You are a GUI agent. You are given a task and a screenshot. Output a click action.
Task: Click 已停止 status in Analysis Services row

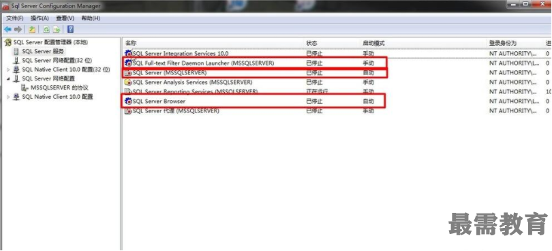[x=314, y=82]
